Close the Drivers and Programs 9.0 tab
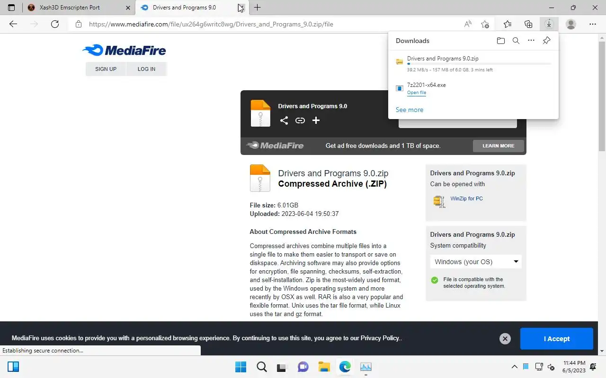This screenshot has width=606, height=378. (241, 8)
